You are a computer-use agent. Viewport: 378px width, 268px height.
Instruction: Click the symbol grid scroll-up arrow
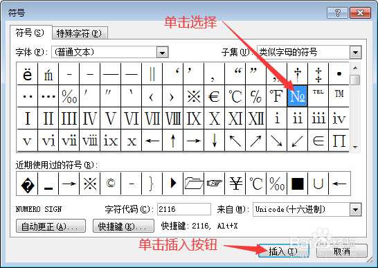355,69
